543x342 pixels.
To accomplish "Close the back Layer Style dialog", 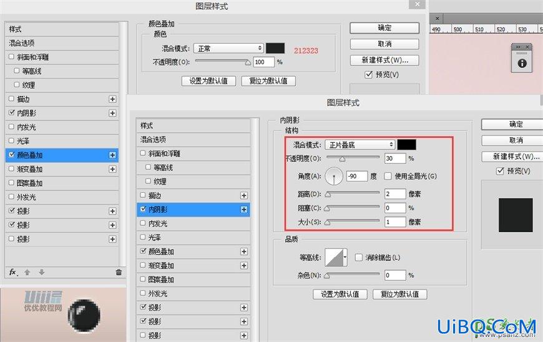I will [417, 4].
